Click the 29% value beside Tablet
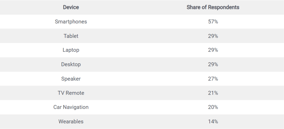This screenshot has height=129, width=284. coord(213,36)
